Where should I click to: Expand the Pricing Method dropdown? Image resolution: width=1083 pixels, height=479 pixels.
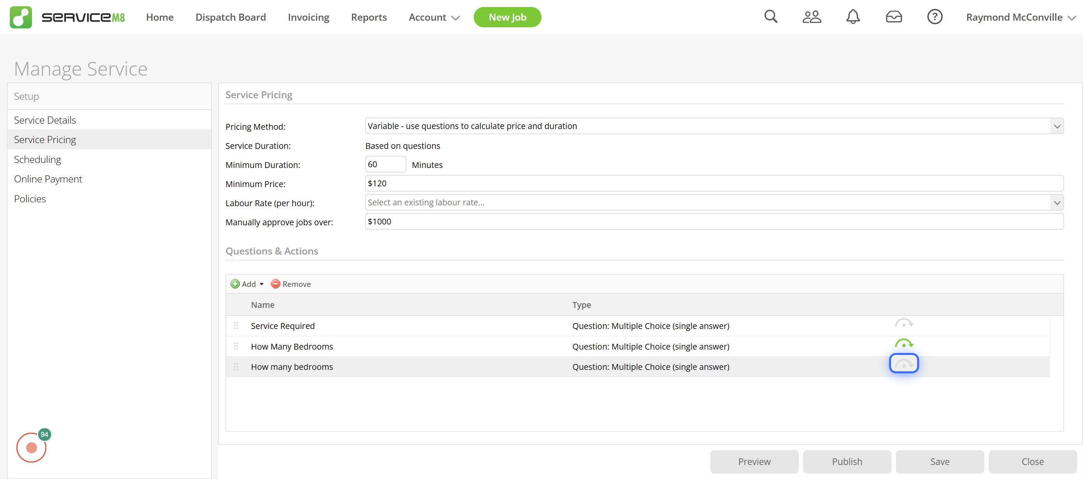(1056, 126)
